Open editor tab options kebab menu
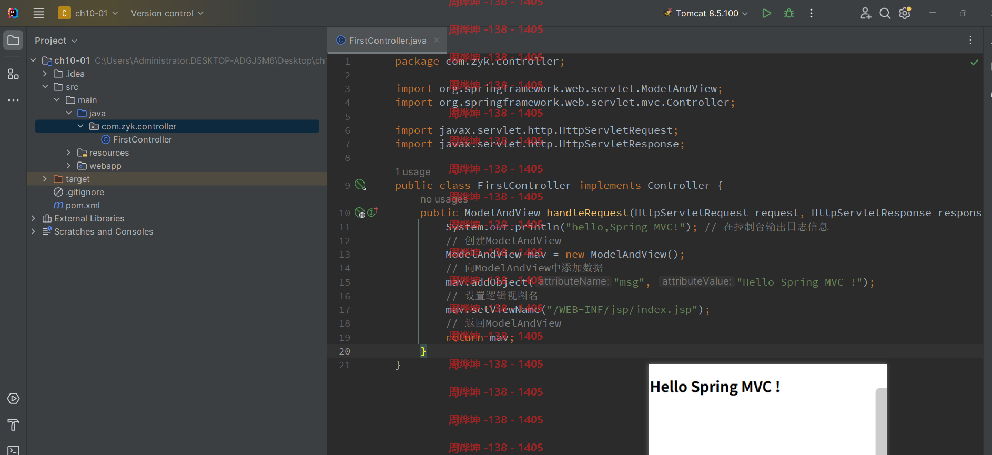This screenshot has width=992, height=455. (970, 40)
